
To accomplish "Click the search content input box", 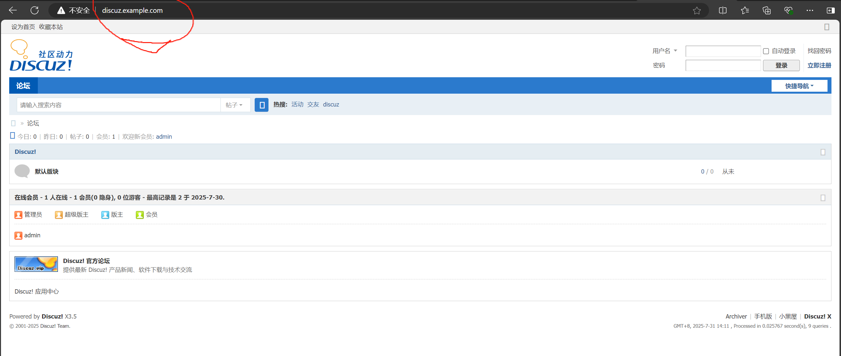I will click(118, 105).
